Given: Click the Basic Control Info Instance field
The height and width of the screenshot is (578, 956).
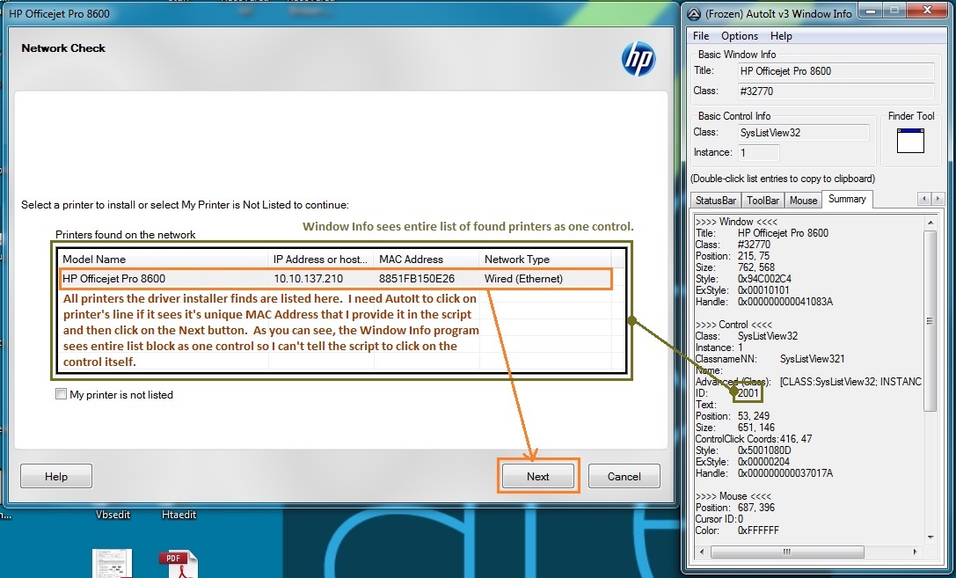Looking at the screenshot, I should [x=758, y=153].
